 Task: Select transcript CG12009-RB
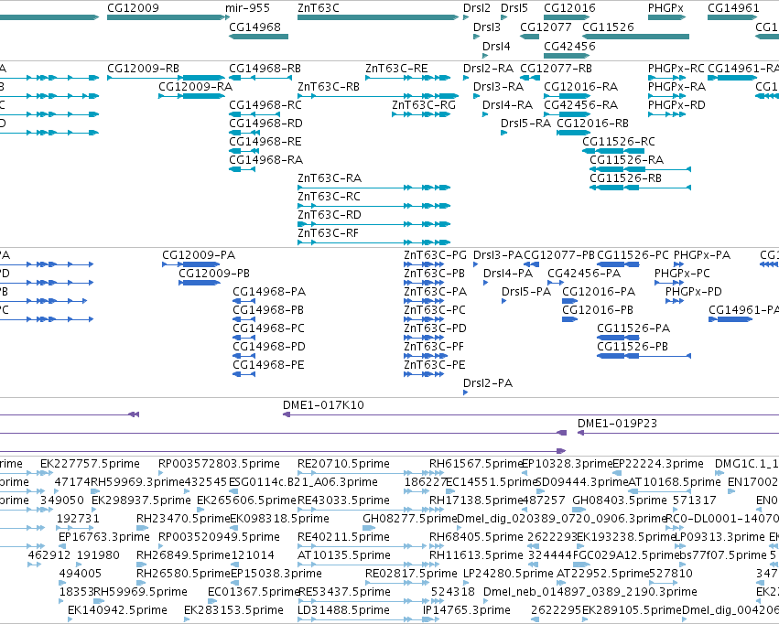tap(143, 68)
